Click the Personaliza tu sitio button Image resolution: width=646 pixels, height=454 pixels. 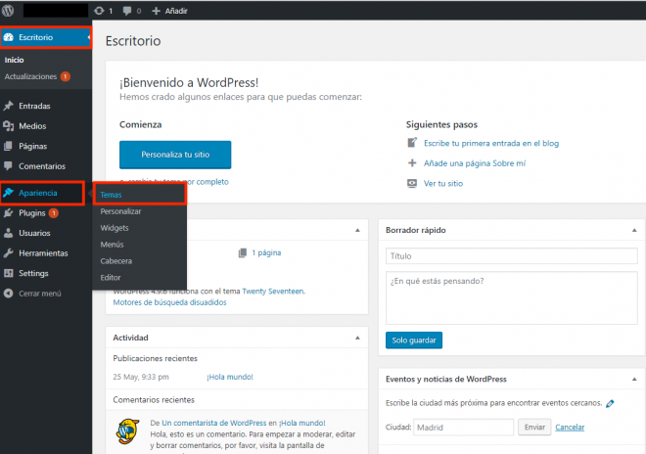tap(175, 155)
